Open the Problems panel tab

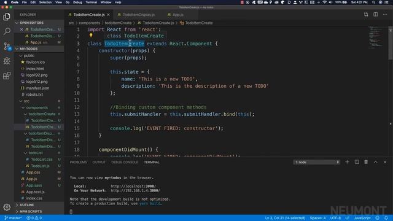click(x=78, y=162)
